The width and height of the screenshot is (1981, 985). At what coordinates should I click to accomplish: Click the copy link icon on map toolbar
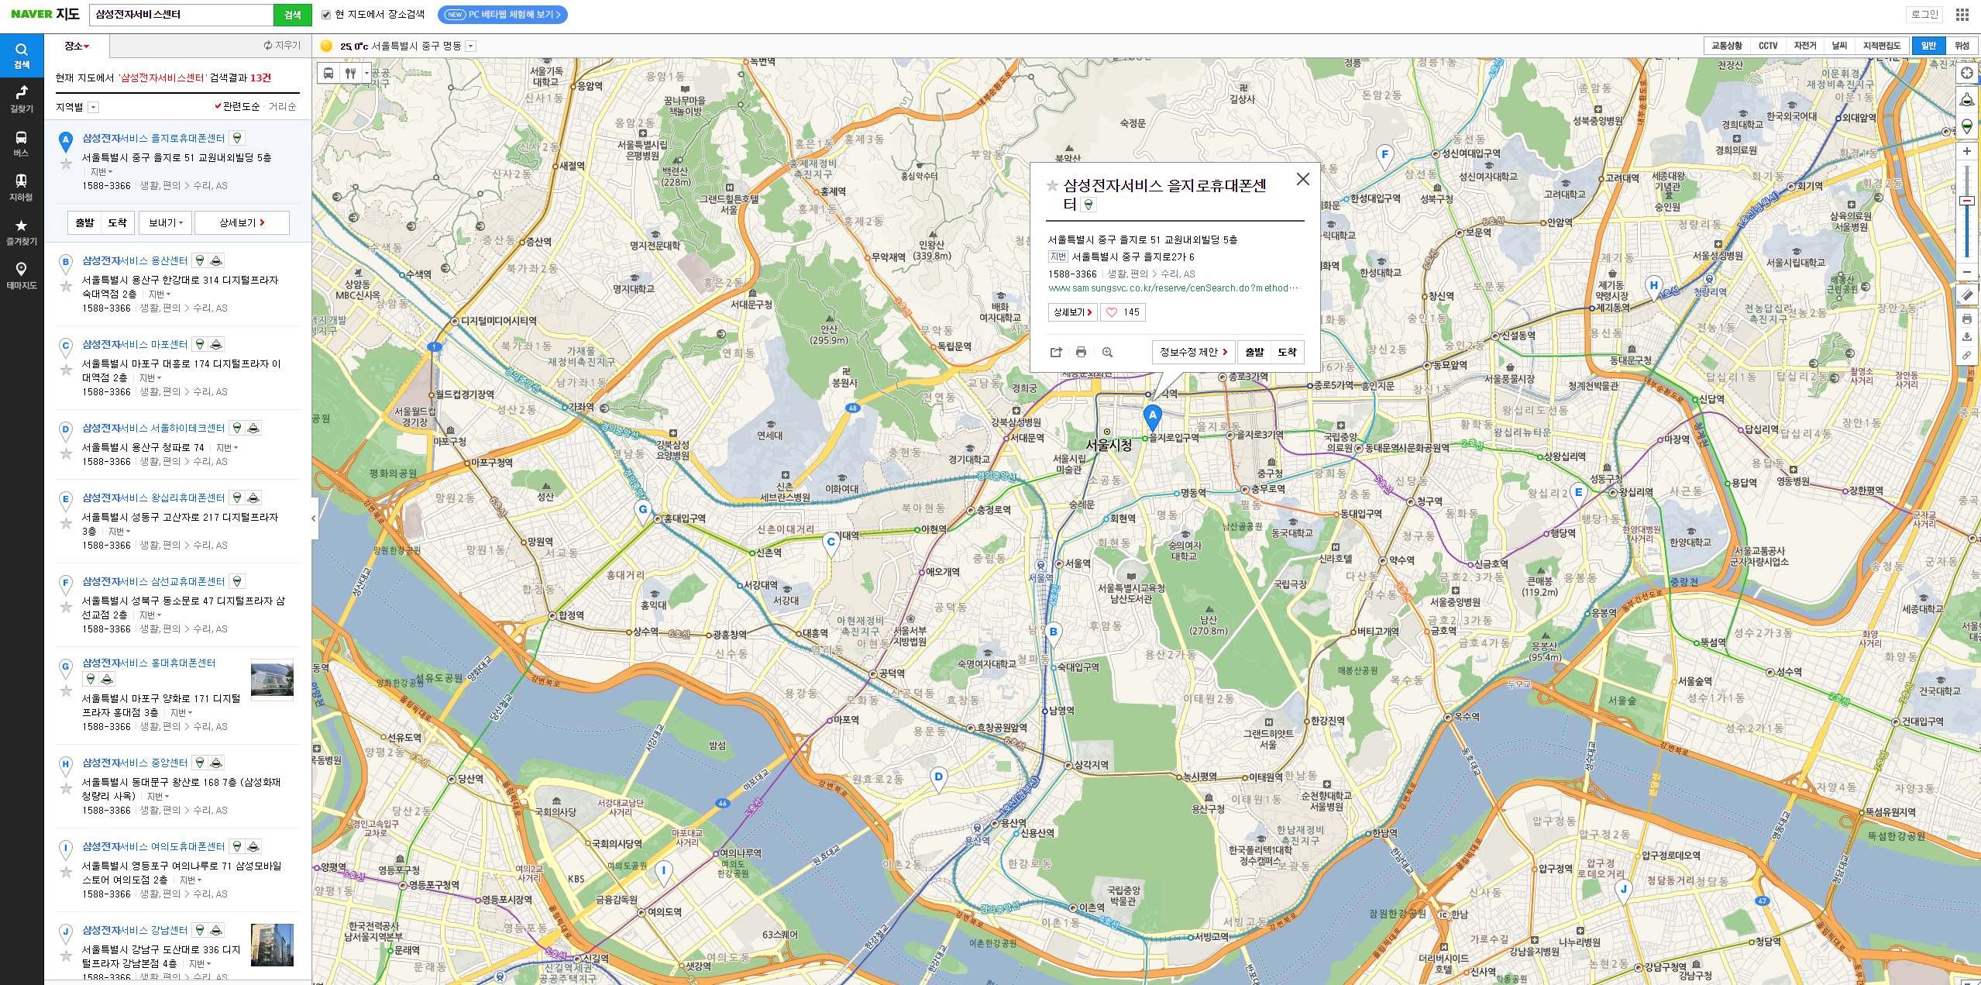(x=1966, y=355)
